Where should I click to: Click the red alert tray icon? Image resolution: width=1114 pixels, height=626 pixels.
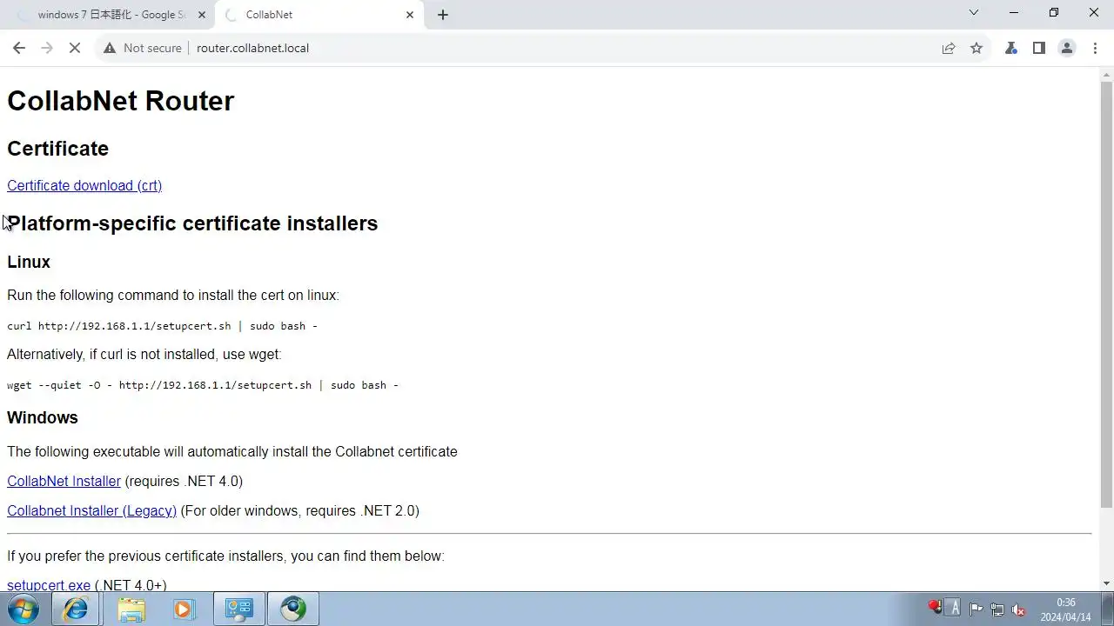(935, 607)
